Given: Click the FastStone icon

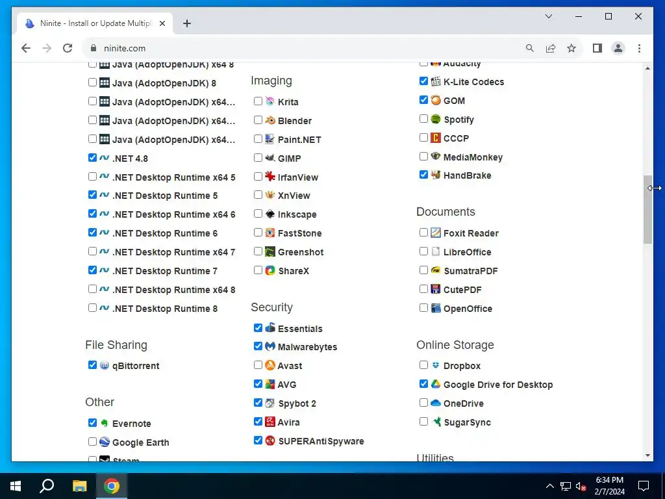Looking at the screenshot, I should (x=270, y=233).
